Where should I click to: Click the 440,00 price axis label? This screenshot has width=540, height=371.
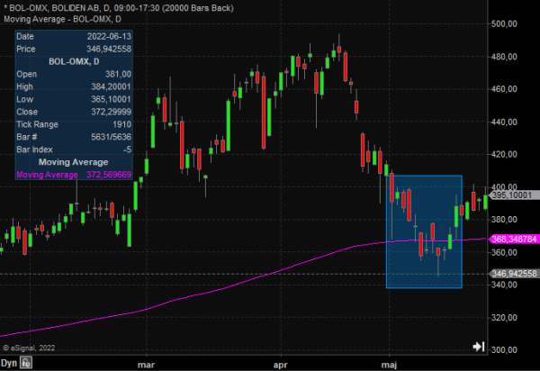pos(504,122)
